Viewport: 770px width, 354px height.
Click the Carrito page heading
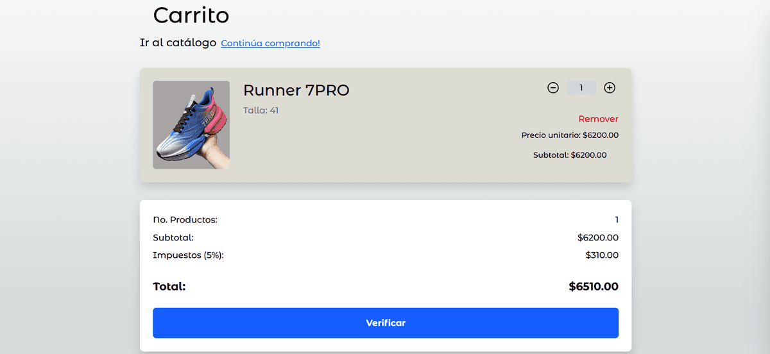pyautogui.click(x=191, y=15)
